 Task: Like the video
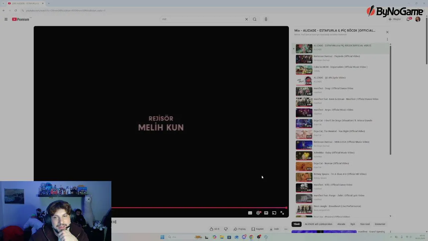point(214,229)
